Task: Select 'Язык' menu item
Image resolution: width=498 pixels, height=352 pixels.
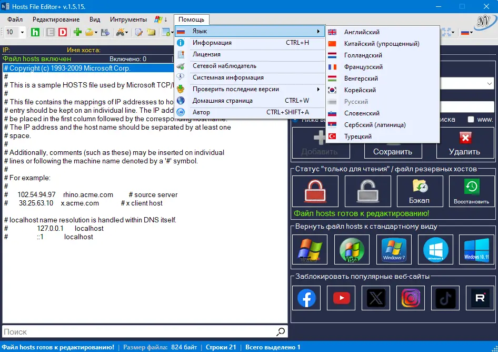Action: 250,31
